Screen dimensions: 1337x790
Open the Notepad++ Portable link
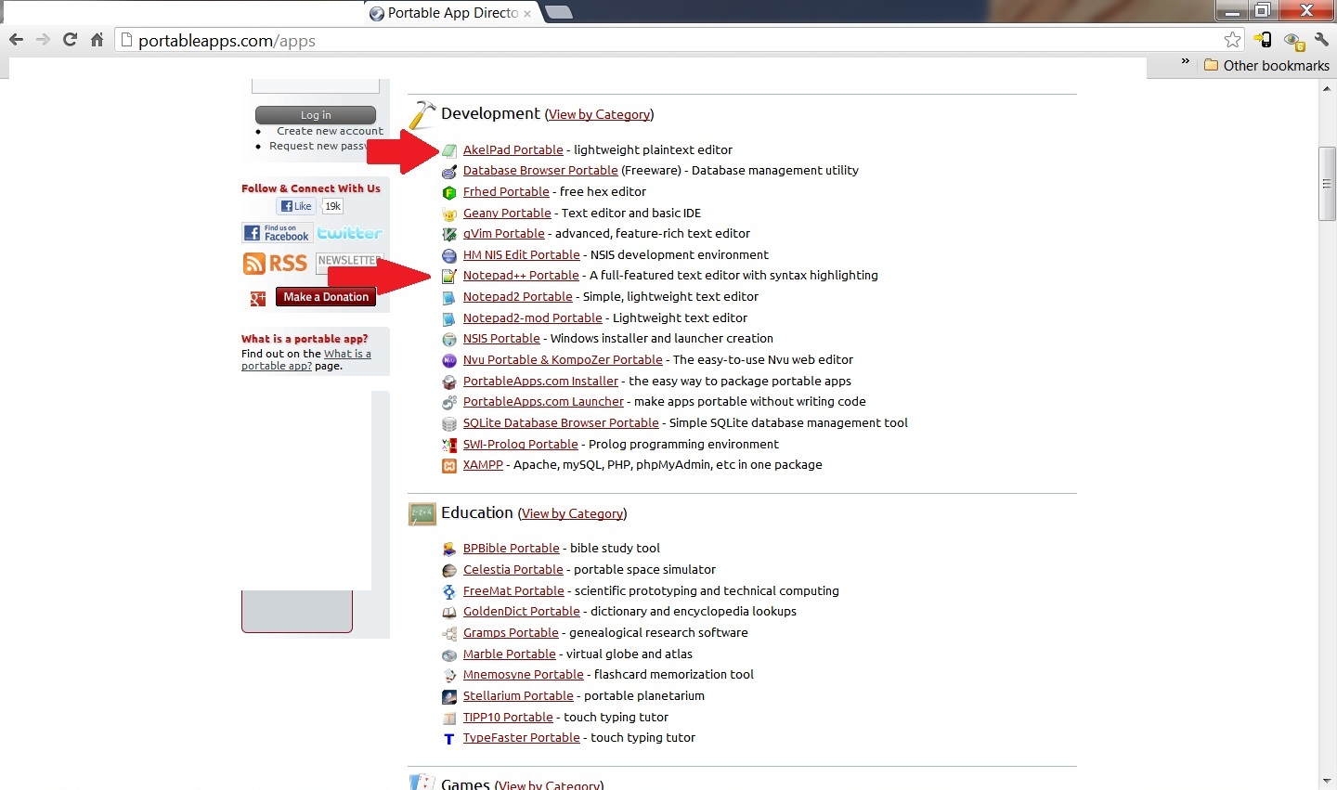(521, 276)
